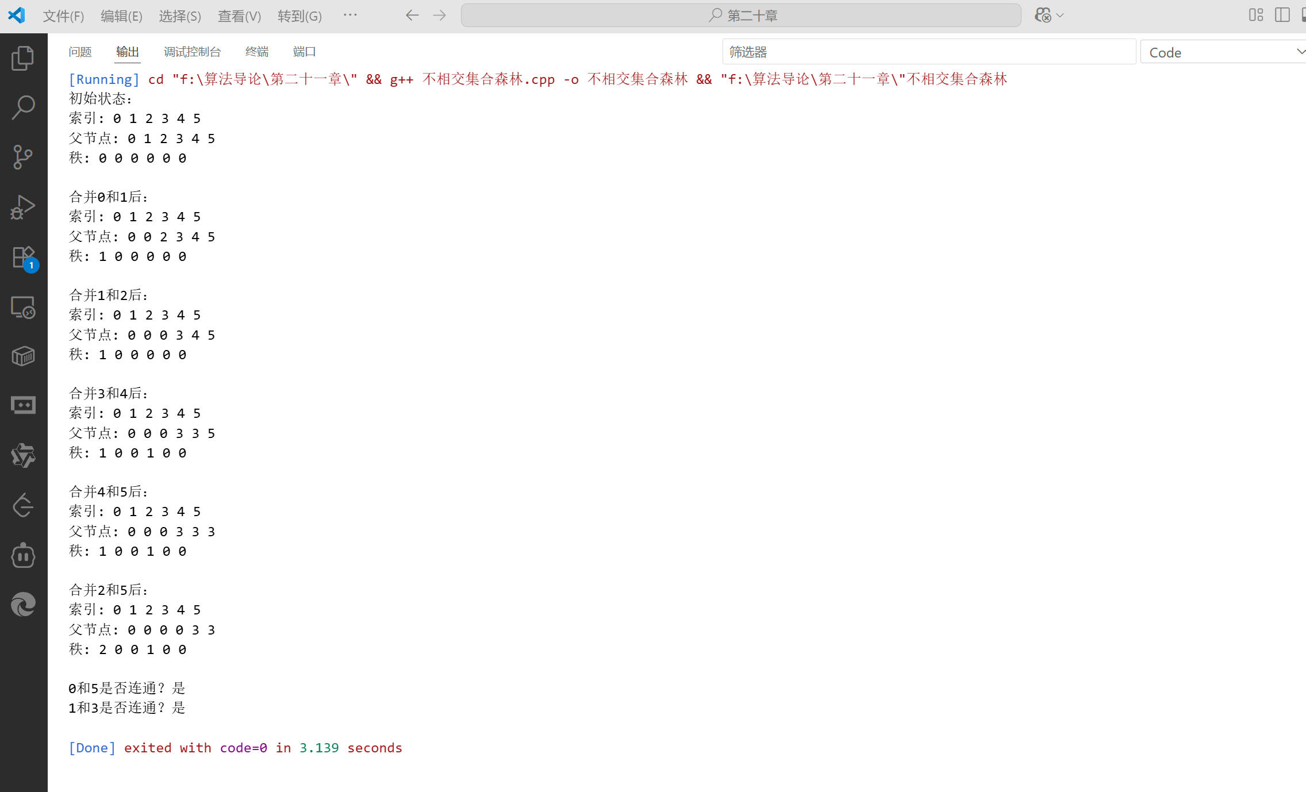Open the Code output channel dropdown
Screen dimensions: 1306x792
tap(1223, 52)
